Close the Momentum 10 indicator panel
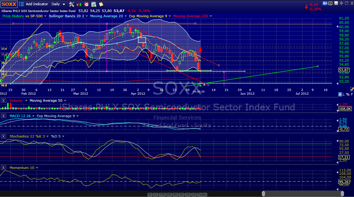354x197 pixels. (3, 168)
